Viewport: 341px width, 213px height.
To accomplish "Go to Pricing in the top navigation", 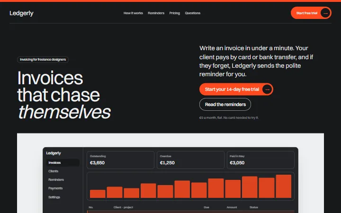I will [x=174, y=13].
